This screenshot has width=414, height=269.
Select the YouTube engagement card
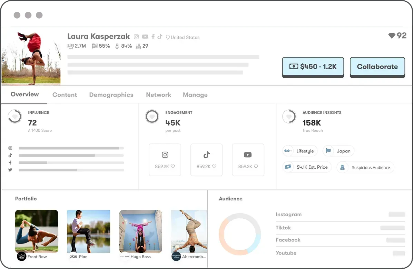point(248,160)
